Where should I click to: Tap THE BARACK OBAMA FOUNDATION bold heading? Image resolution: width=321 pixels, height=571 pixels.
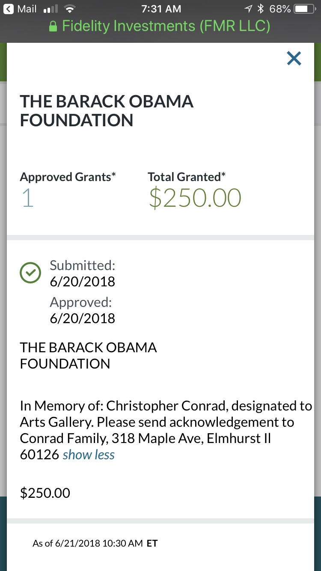tap(107, 111)
